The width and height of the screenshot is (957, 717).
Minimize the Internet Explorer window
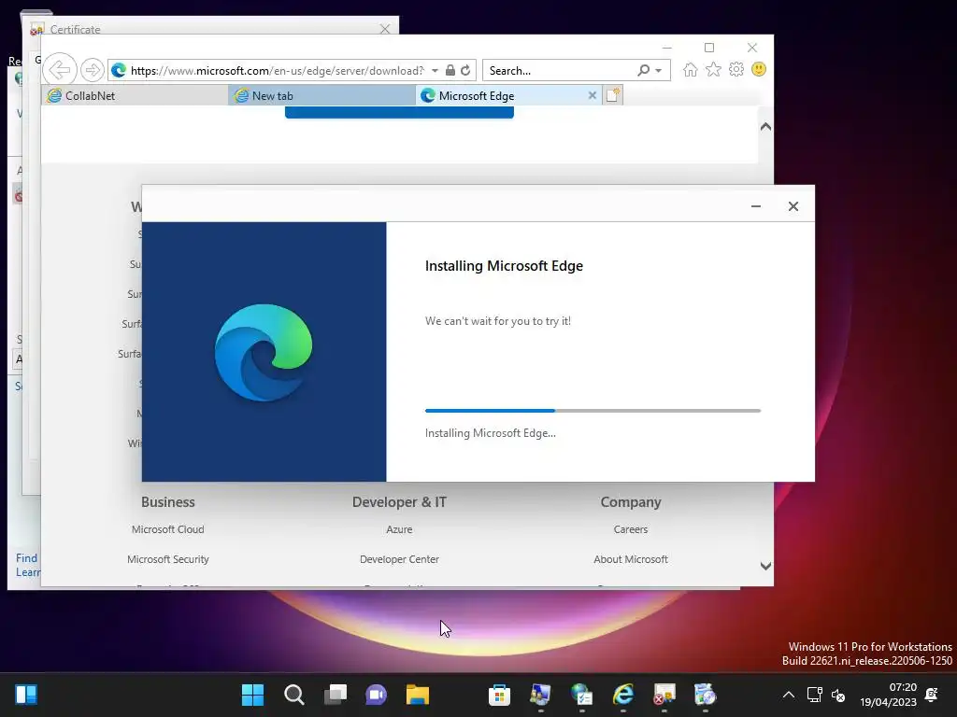[x=666, y=48]
